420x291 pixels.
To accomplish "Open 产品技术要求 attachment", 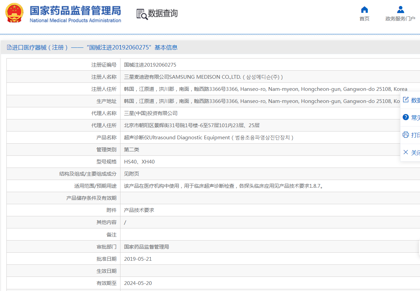I will coord(139,210).
